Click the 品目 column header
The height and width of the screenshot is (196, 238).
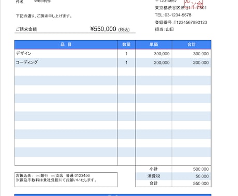point(66,45)
